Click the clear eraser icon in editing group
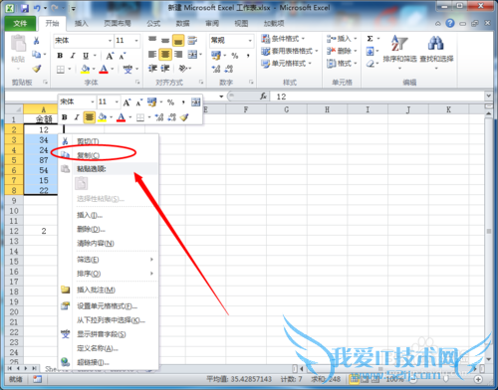The image size is (498, 390). (371, 64)
